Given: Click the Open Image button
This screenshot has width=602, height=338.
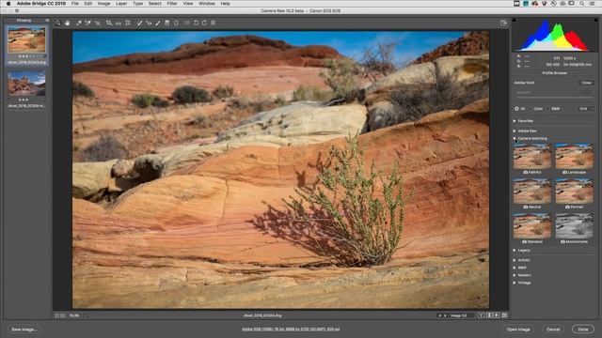Looking at the screenshot, I should pos(518,330).
